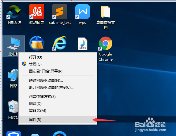Choose 固定到"开始"屏幕(P) menu entry
Viewport: 176px width, 136px height.
tap(58, 71)
